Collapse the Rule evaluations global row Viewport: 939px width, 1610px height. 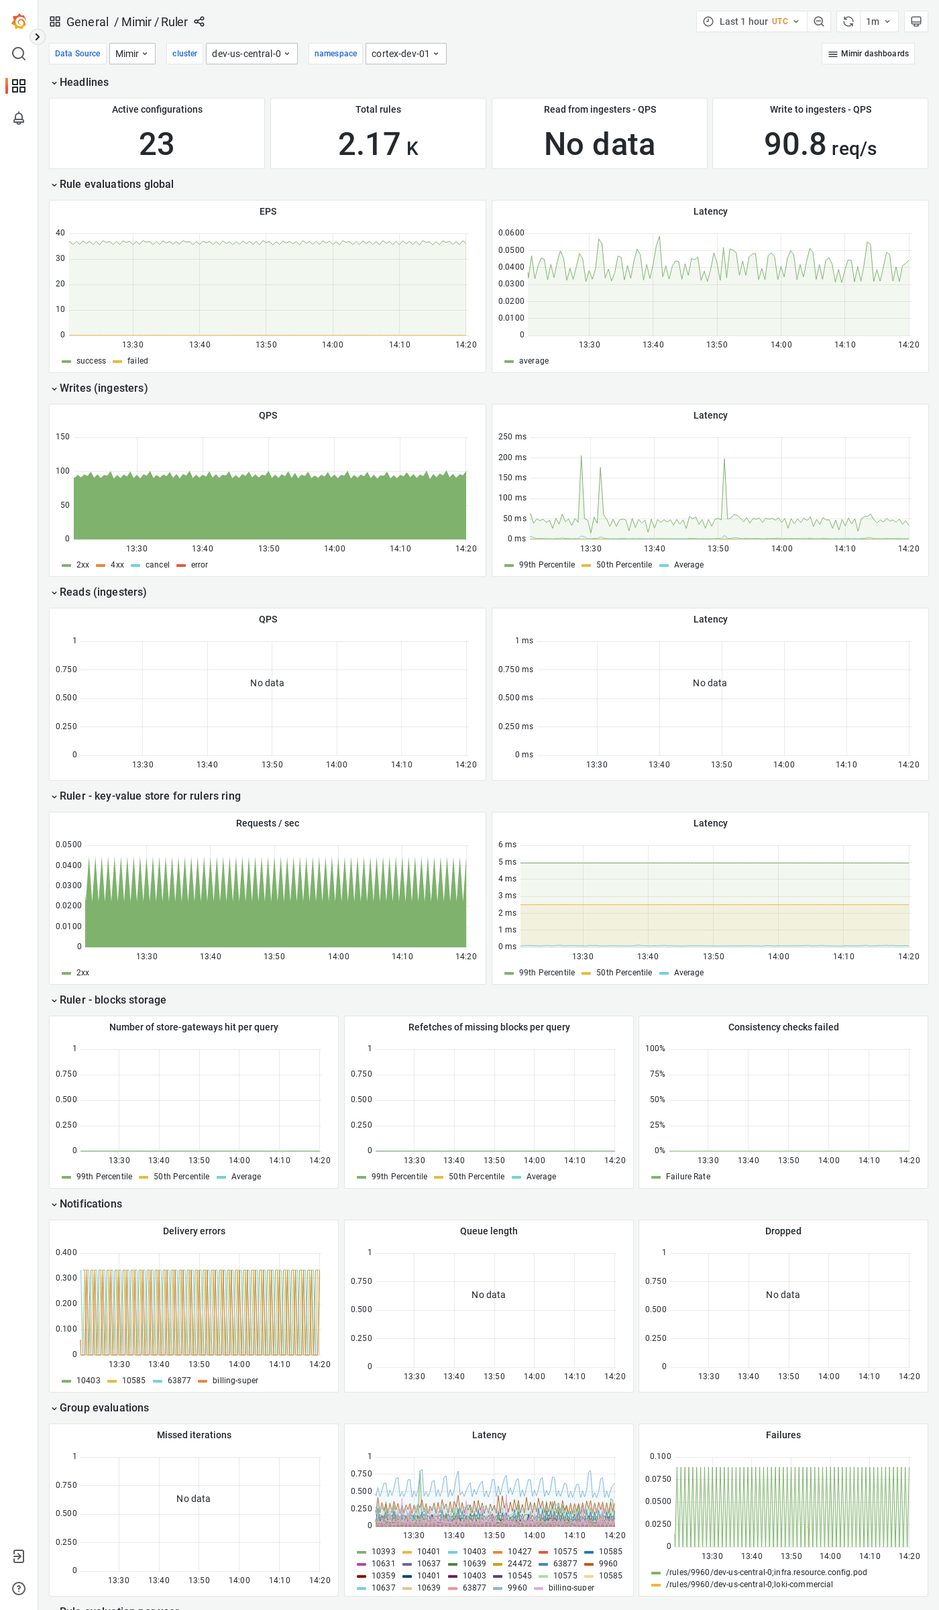pyautogui.click(x=113, y=184)
